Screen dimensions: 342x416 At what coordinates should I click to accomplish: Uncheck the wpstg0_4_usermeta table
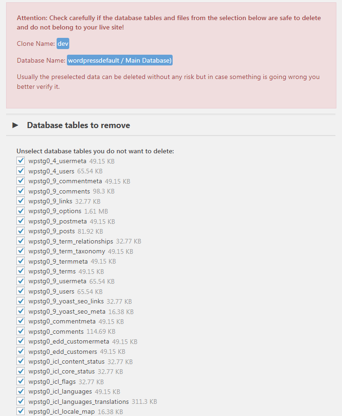(x=21, y=160)
